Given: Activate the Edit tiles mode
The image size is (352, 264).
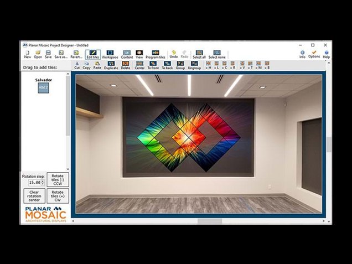Looking at the screenshot, I should (93, 55).
